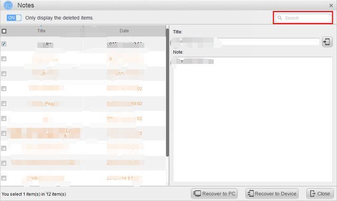Click the Notes app logo icon
337x201 pixels.
point(8,5)
